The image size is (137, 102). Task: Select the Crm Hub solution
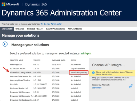[49, 84]
